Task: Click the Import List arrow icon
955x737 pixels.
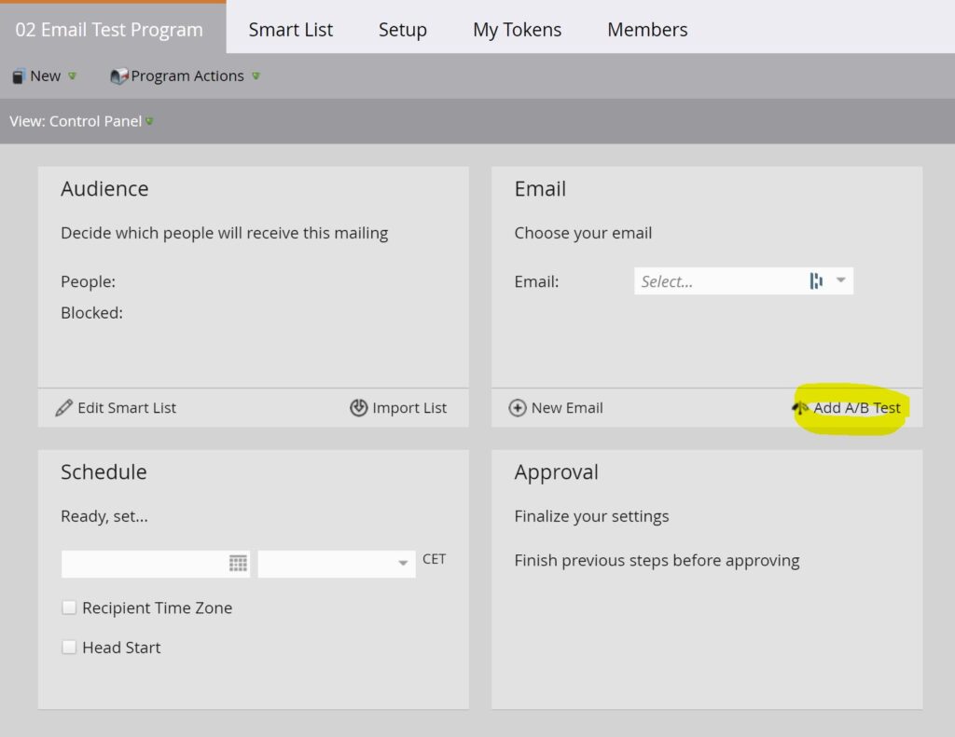Action: click(358, 407)
